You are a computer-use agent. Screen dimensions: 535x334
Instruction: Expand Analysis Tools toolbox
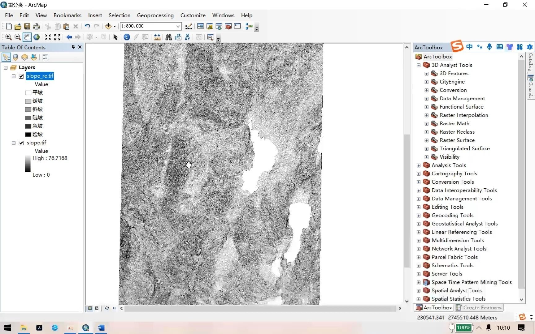419,165
